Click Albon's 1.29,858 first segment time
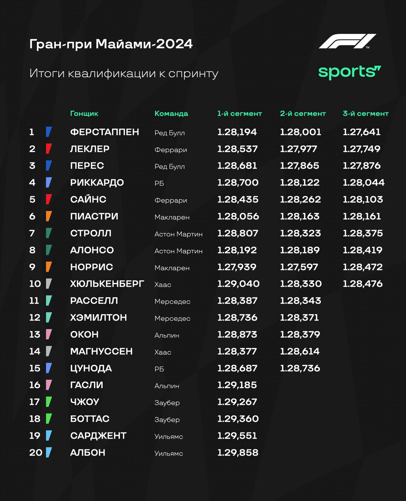406x501 pixels. click(x=238, y=452)
